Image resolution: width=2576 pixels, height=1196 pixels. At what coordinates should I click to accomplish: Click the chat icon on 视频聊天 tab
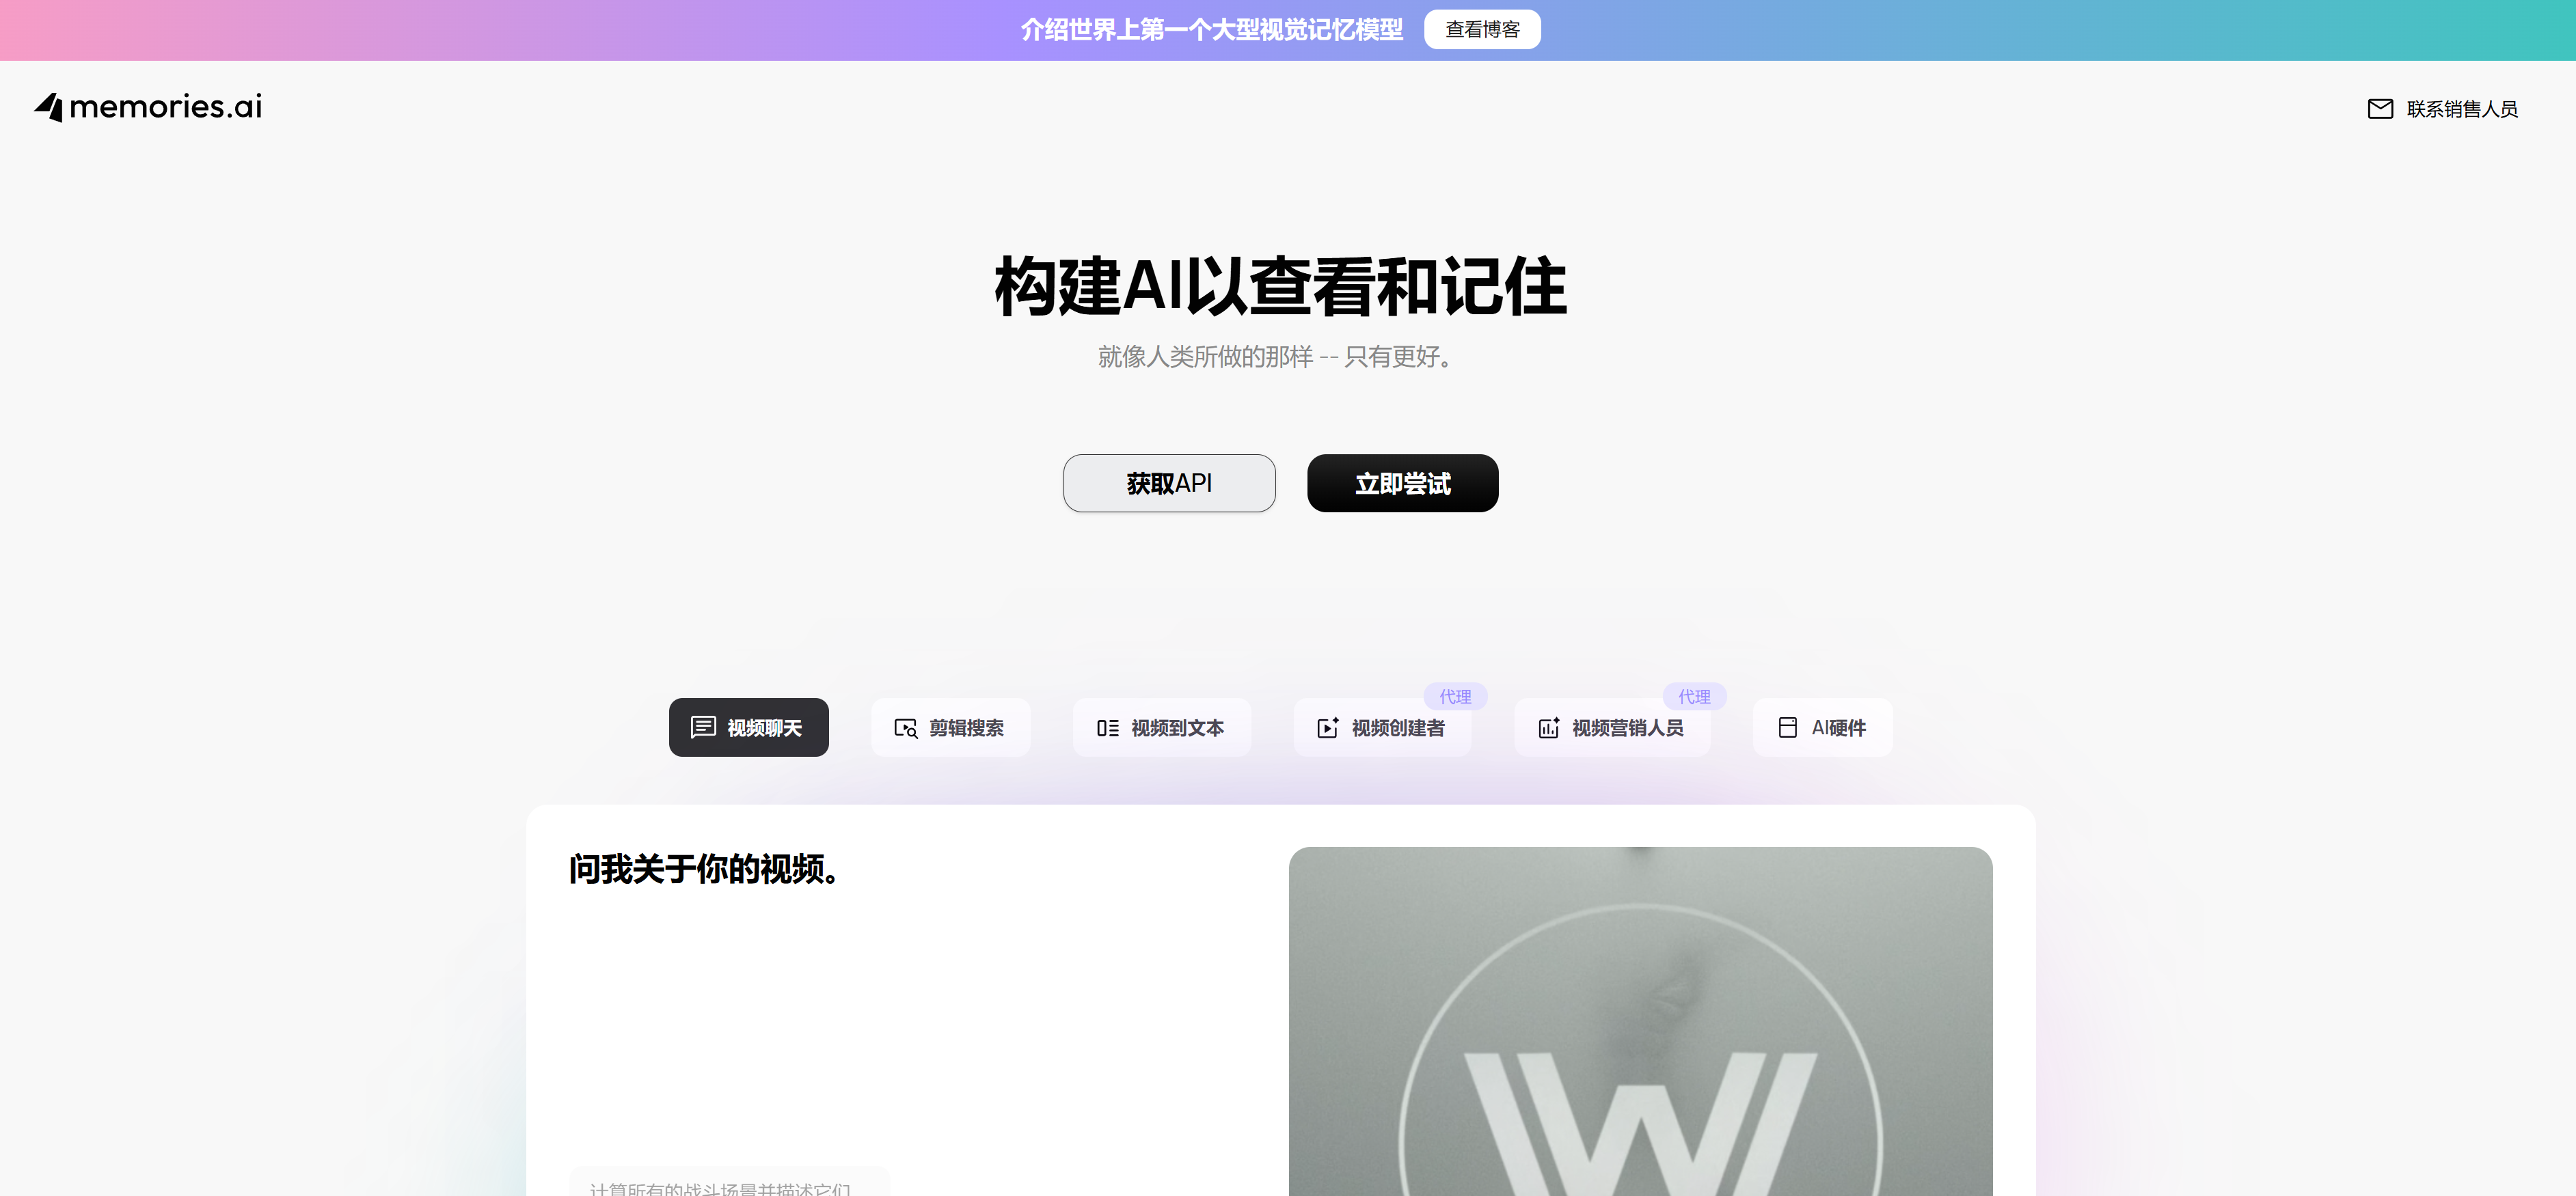(703, 727)
